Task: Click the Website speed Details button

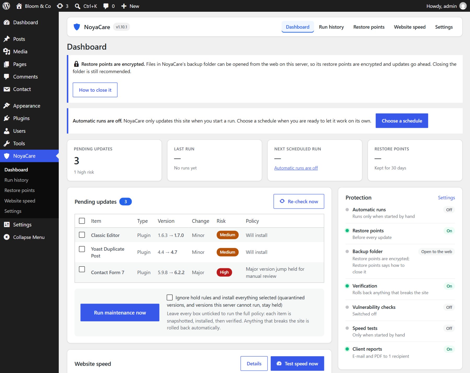Action: click(x=254, y=363)
